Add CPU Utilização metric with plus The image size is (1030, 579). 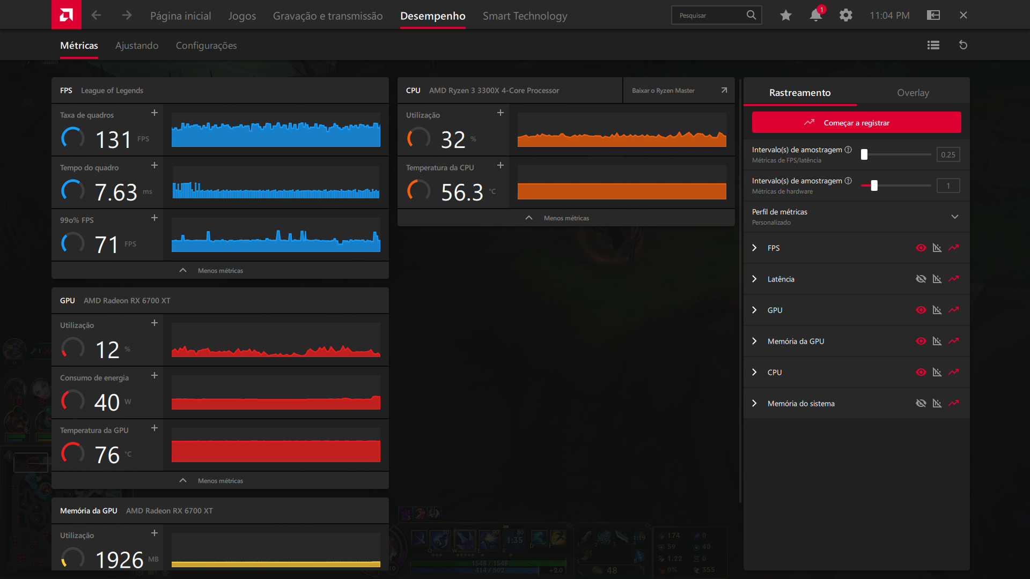tap(501, 113)
